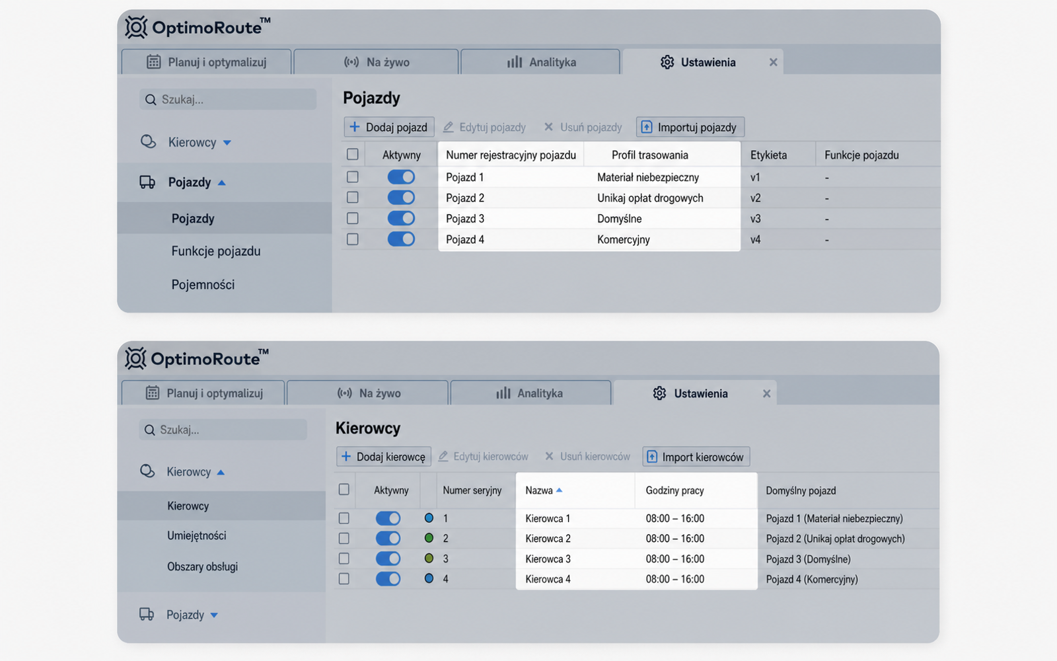Click the Szukaj search field in the Kierowcy panel
1057x661 pixels.
[223, 430]
